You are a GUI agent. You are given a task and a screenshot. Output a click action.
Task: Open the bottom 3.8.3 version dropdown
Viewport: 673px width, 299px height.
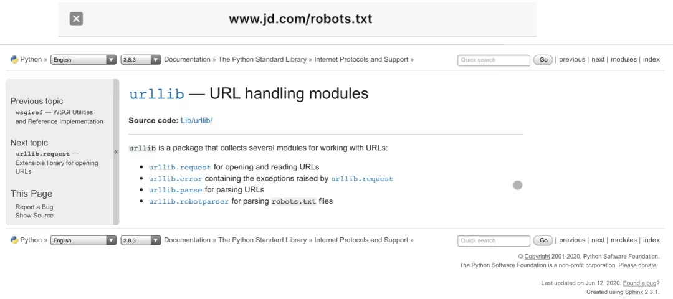coord(141,240)
